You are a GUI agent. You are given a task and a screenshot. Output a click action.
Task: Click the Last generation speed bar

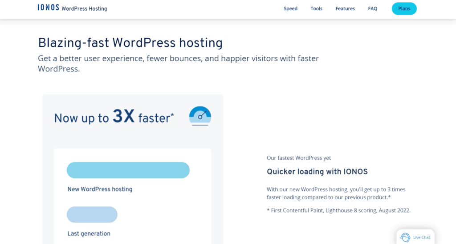[x=92, y=214]
